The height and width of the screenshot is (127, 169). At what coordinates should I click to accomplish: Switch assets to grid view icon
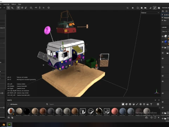[158, 104]
